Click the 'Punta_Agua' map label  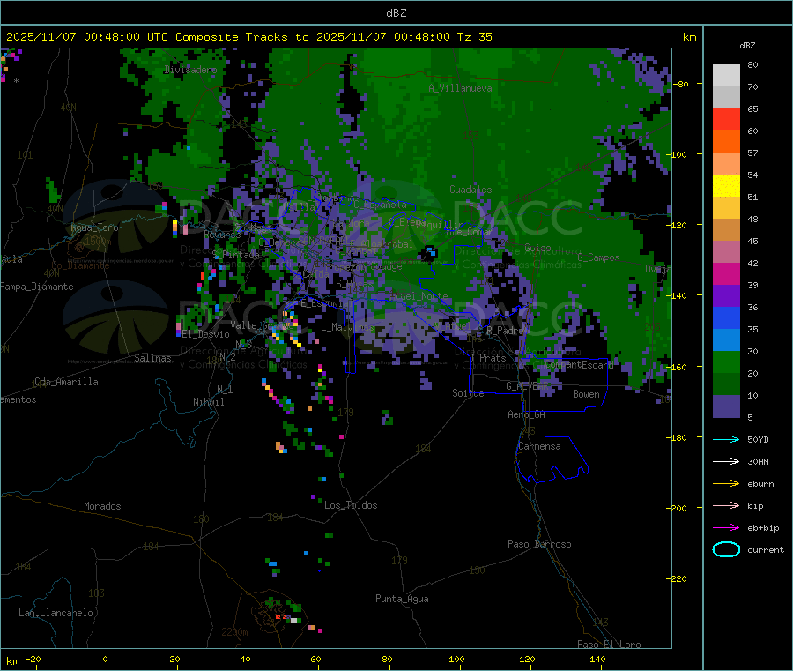[x=402, y=599]
